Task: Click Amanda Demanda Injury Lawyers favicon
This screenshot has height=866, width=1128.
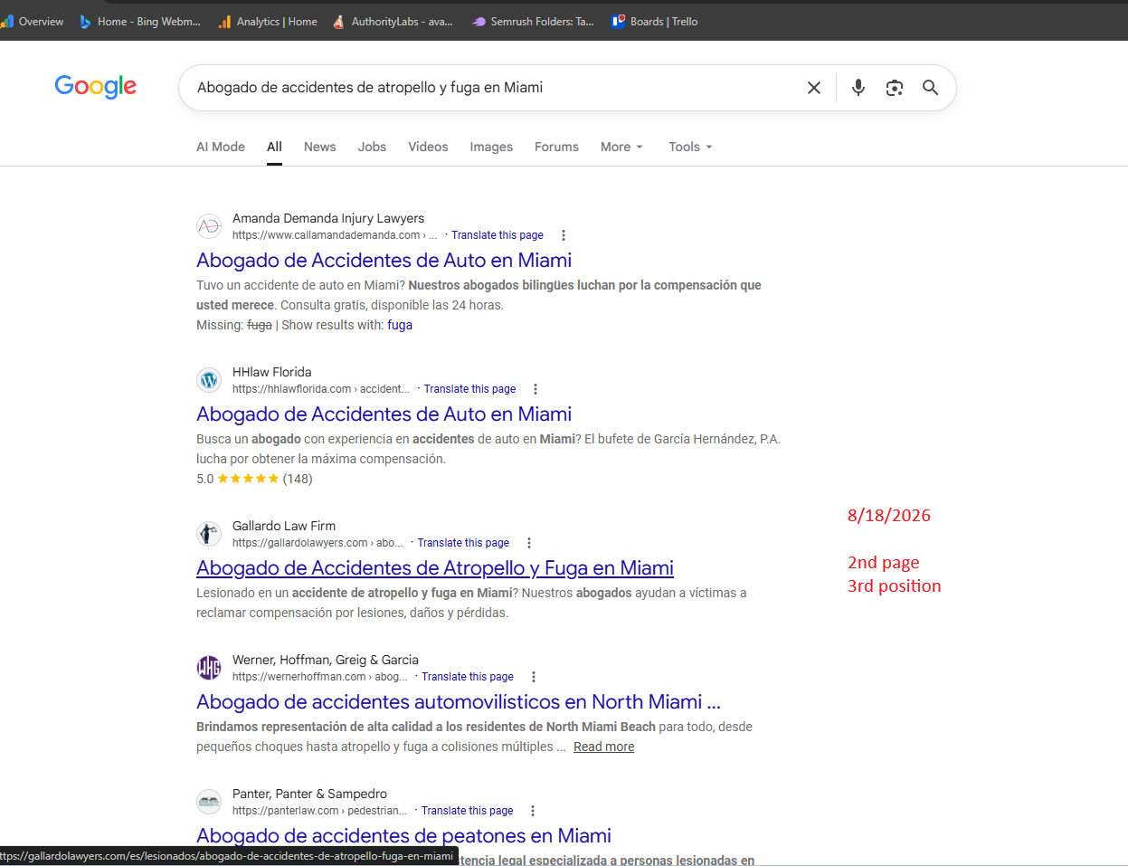Action: (209, 226)
